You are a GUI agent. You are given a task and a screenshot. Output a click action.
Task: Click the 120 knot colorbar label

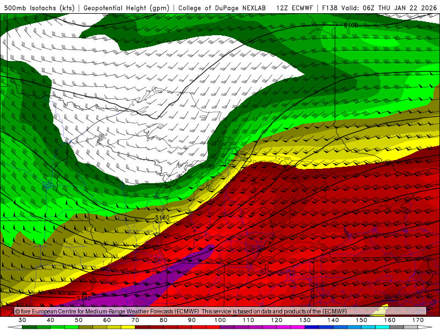tap(277, 320)
